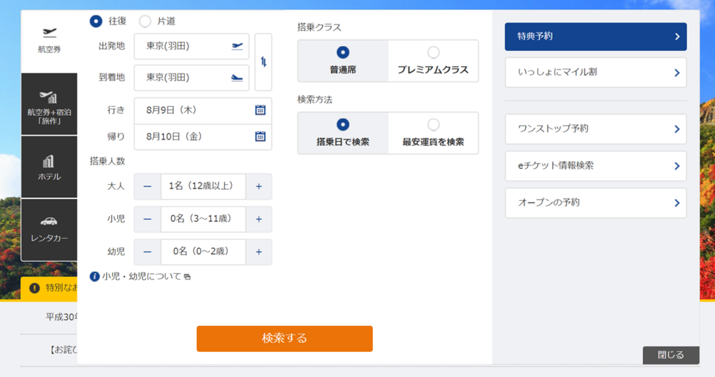Select the 航空券 flight ticket tab
Image resolution: width=715 pixels, height=377 pixels.
(x=50, y=41)
